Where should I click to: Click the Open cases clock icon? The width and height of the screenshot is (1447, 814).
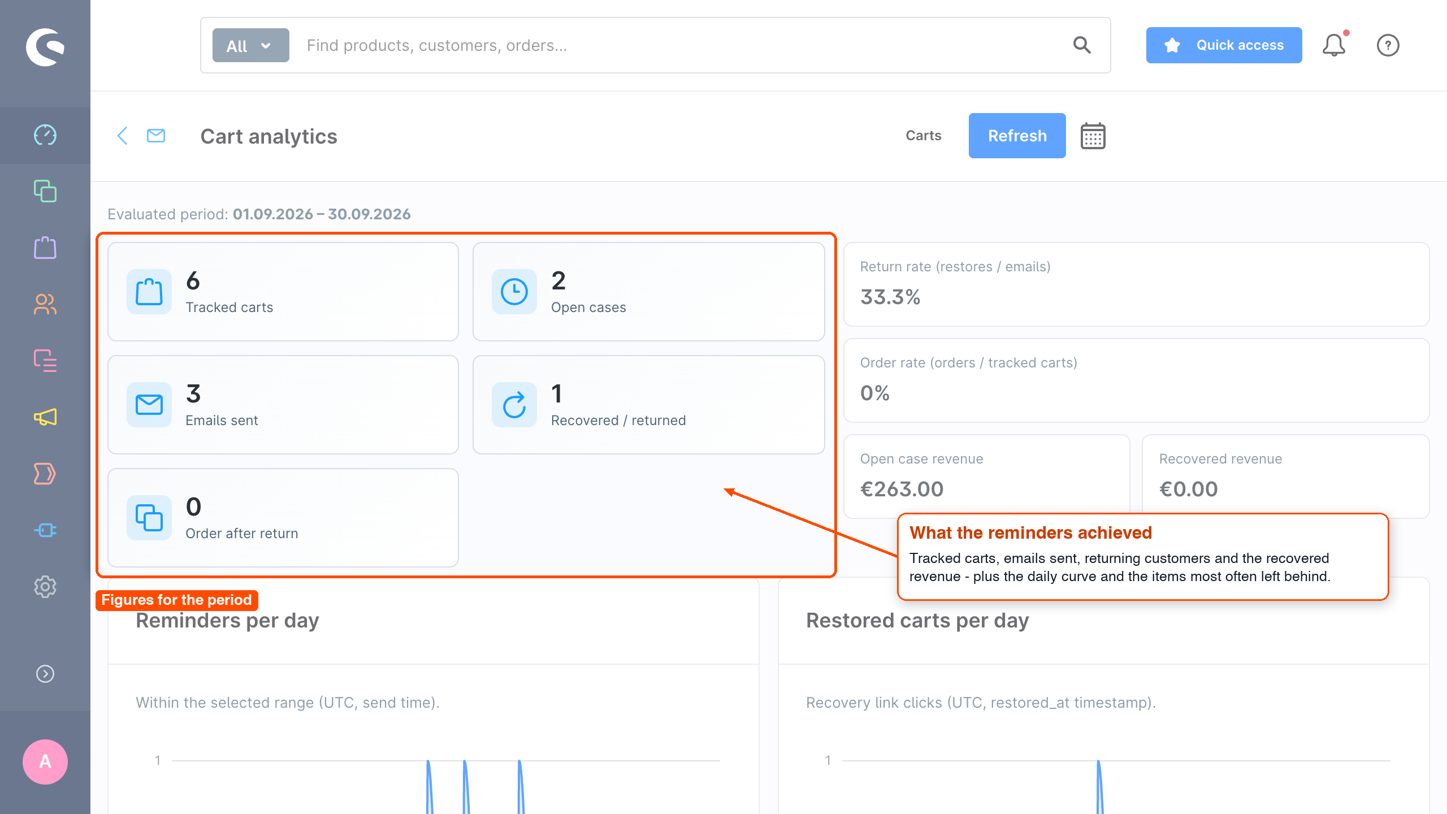(514, 292)
